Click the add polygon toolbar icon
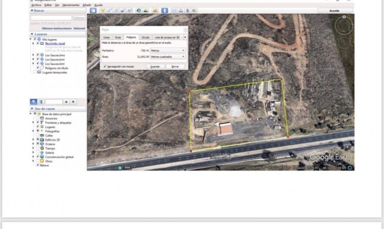 (x=109, y=10)
